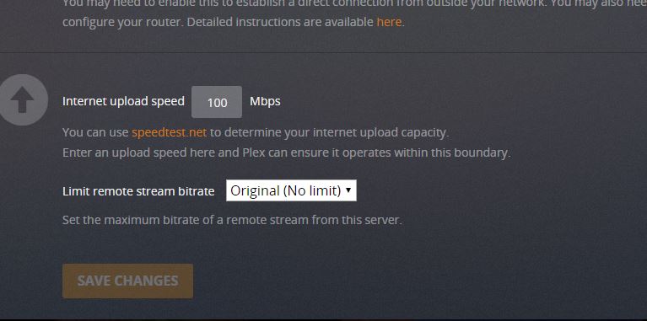Viewport: 647px width, 321px height.
Task: Click the horizontal divider above the upload section
Action: pyautogui.click(x=324, y=52)
